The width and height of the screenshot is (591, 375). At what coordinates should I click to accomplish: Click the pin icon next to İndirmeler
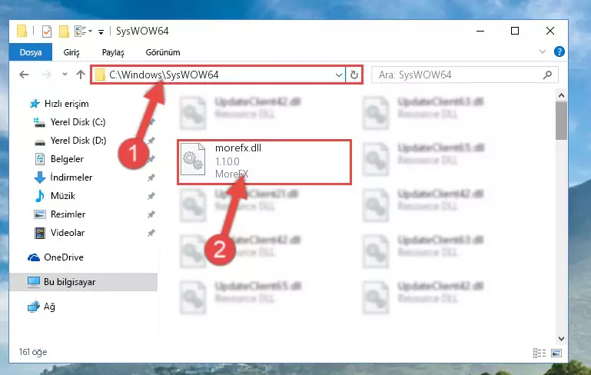[151, 178]
